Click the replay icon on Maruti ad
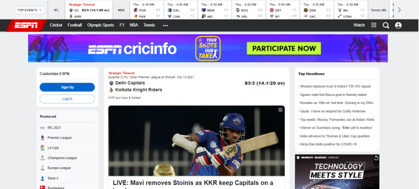 (x=376, y=158)
